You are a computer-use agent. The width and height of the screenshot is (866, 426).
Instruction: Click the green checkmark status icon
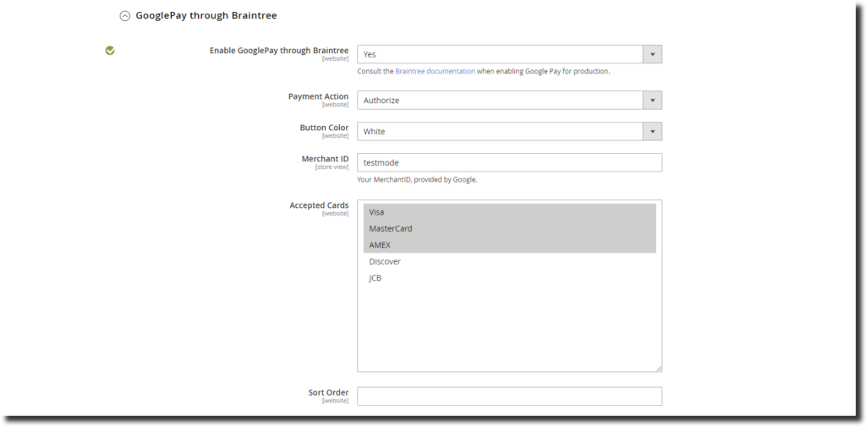tap(110, 51)
